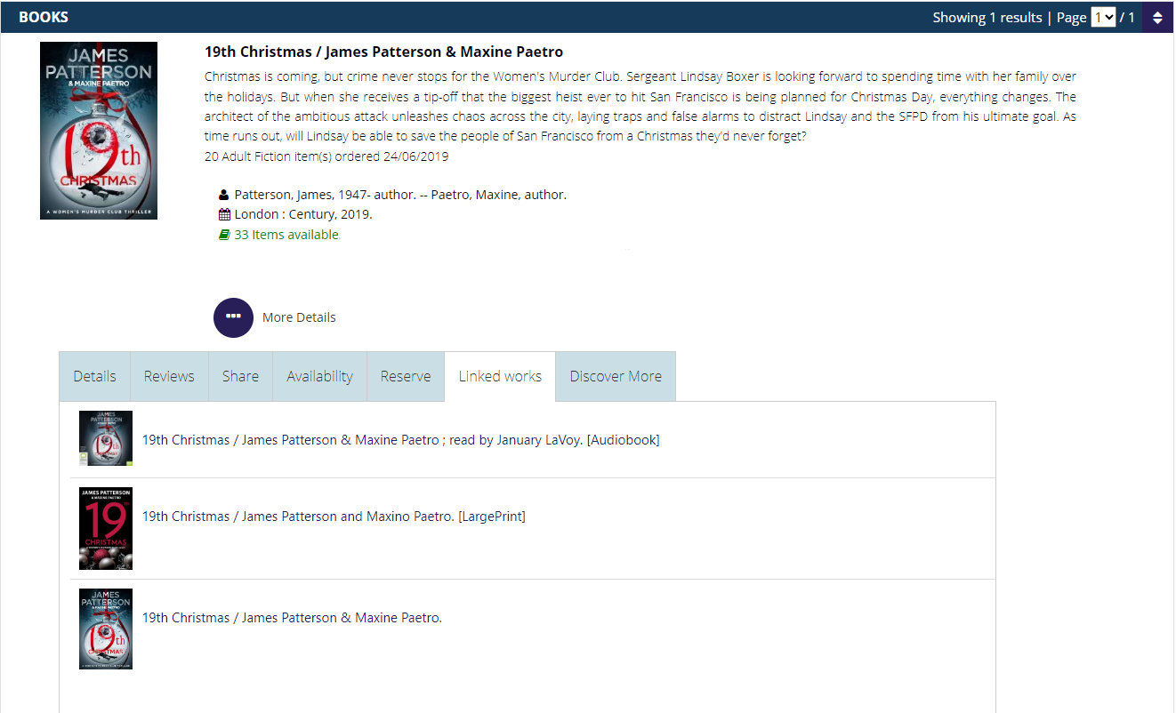This screenshot has width=1176, height=713.
Task: Click the green book availability icon
Action: pos(224,235)
